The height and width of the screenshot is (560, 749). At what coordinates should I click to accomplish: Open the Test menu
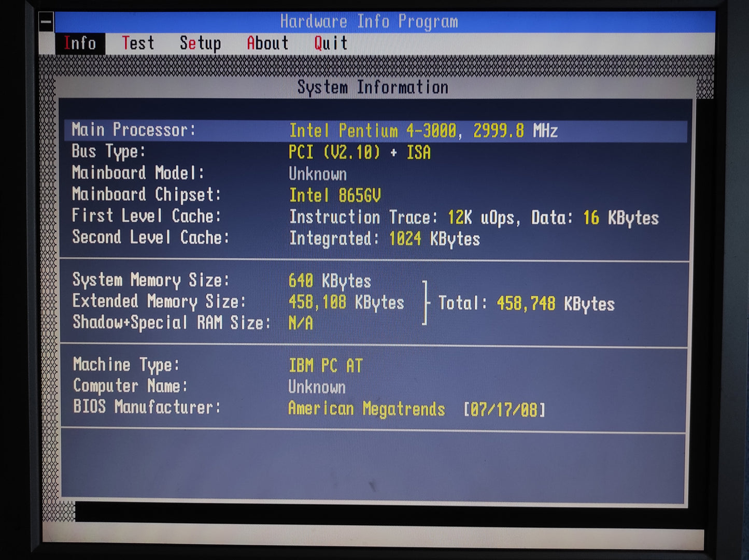click(x=138, y=43)
